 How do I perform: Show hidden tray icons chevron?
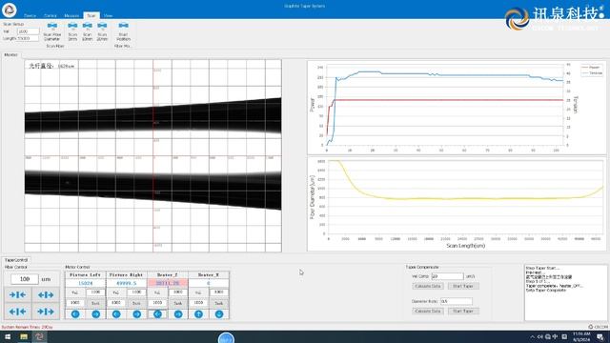tap(532, 336)
